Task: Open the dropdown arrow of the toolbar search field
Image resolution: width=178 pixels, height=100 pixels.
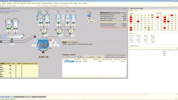Action: (x=36, y=6)
